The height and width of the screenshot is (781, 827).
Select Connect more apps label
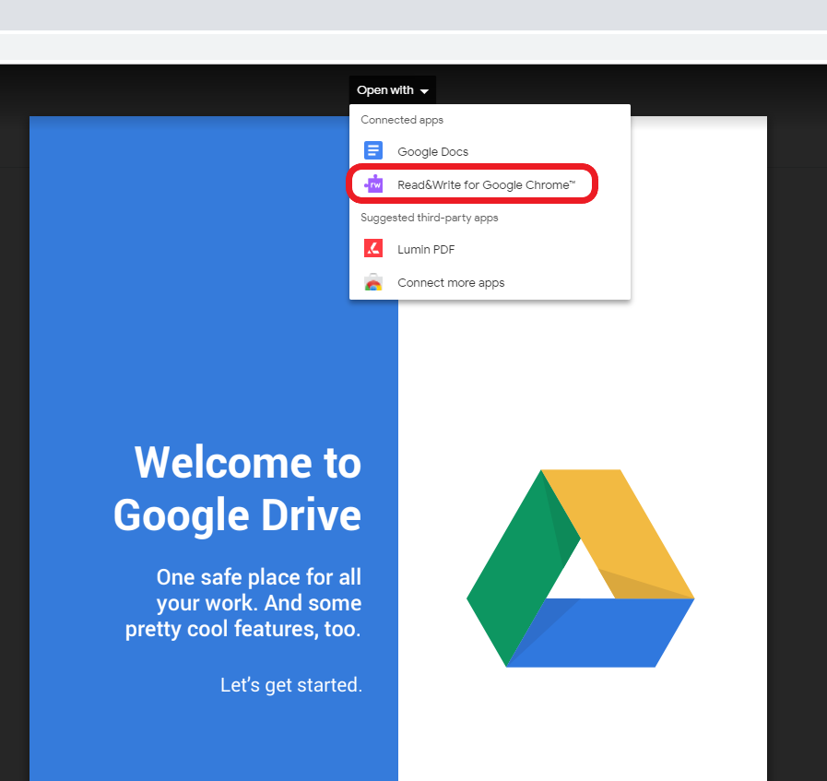click(x=451, y=283)
